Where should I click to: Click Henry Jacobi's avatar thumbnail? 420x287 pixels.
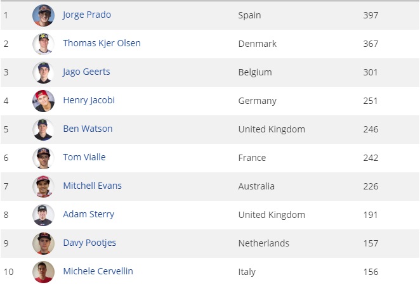click(x=43, y=101)
